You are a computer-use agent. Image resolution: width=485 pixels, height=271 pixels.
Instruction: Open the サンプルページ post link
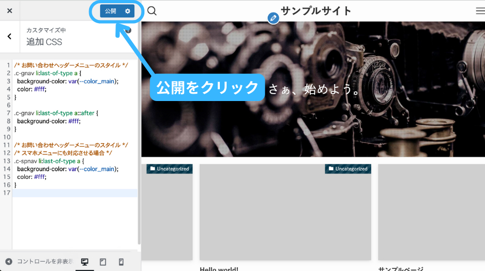tap(400, 268)
